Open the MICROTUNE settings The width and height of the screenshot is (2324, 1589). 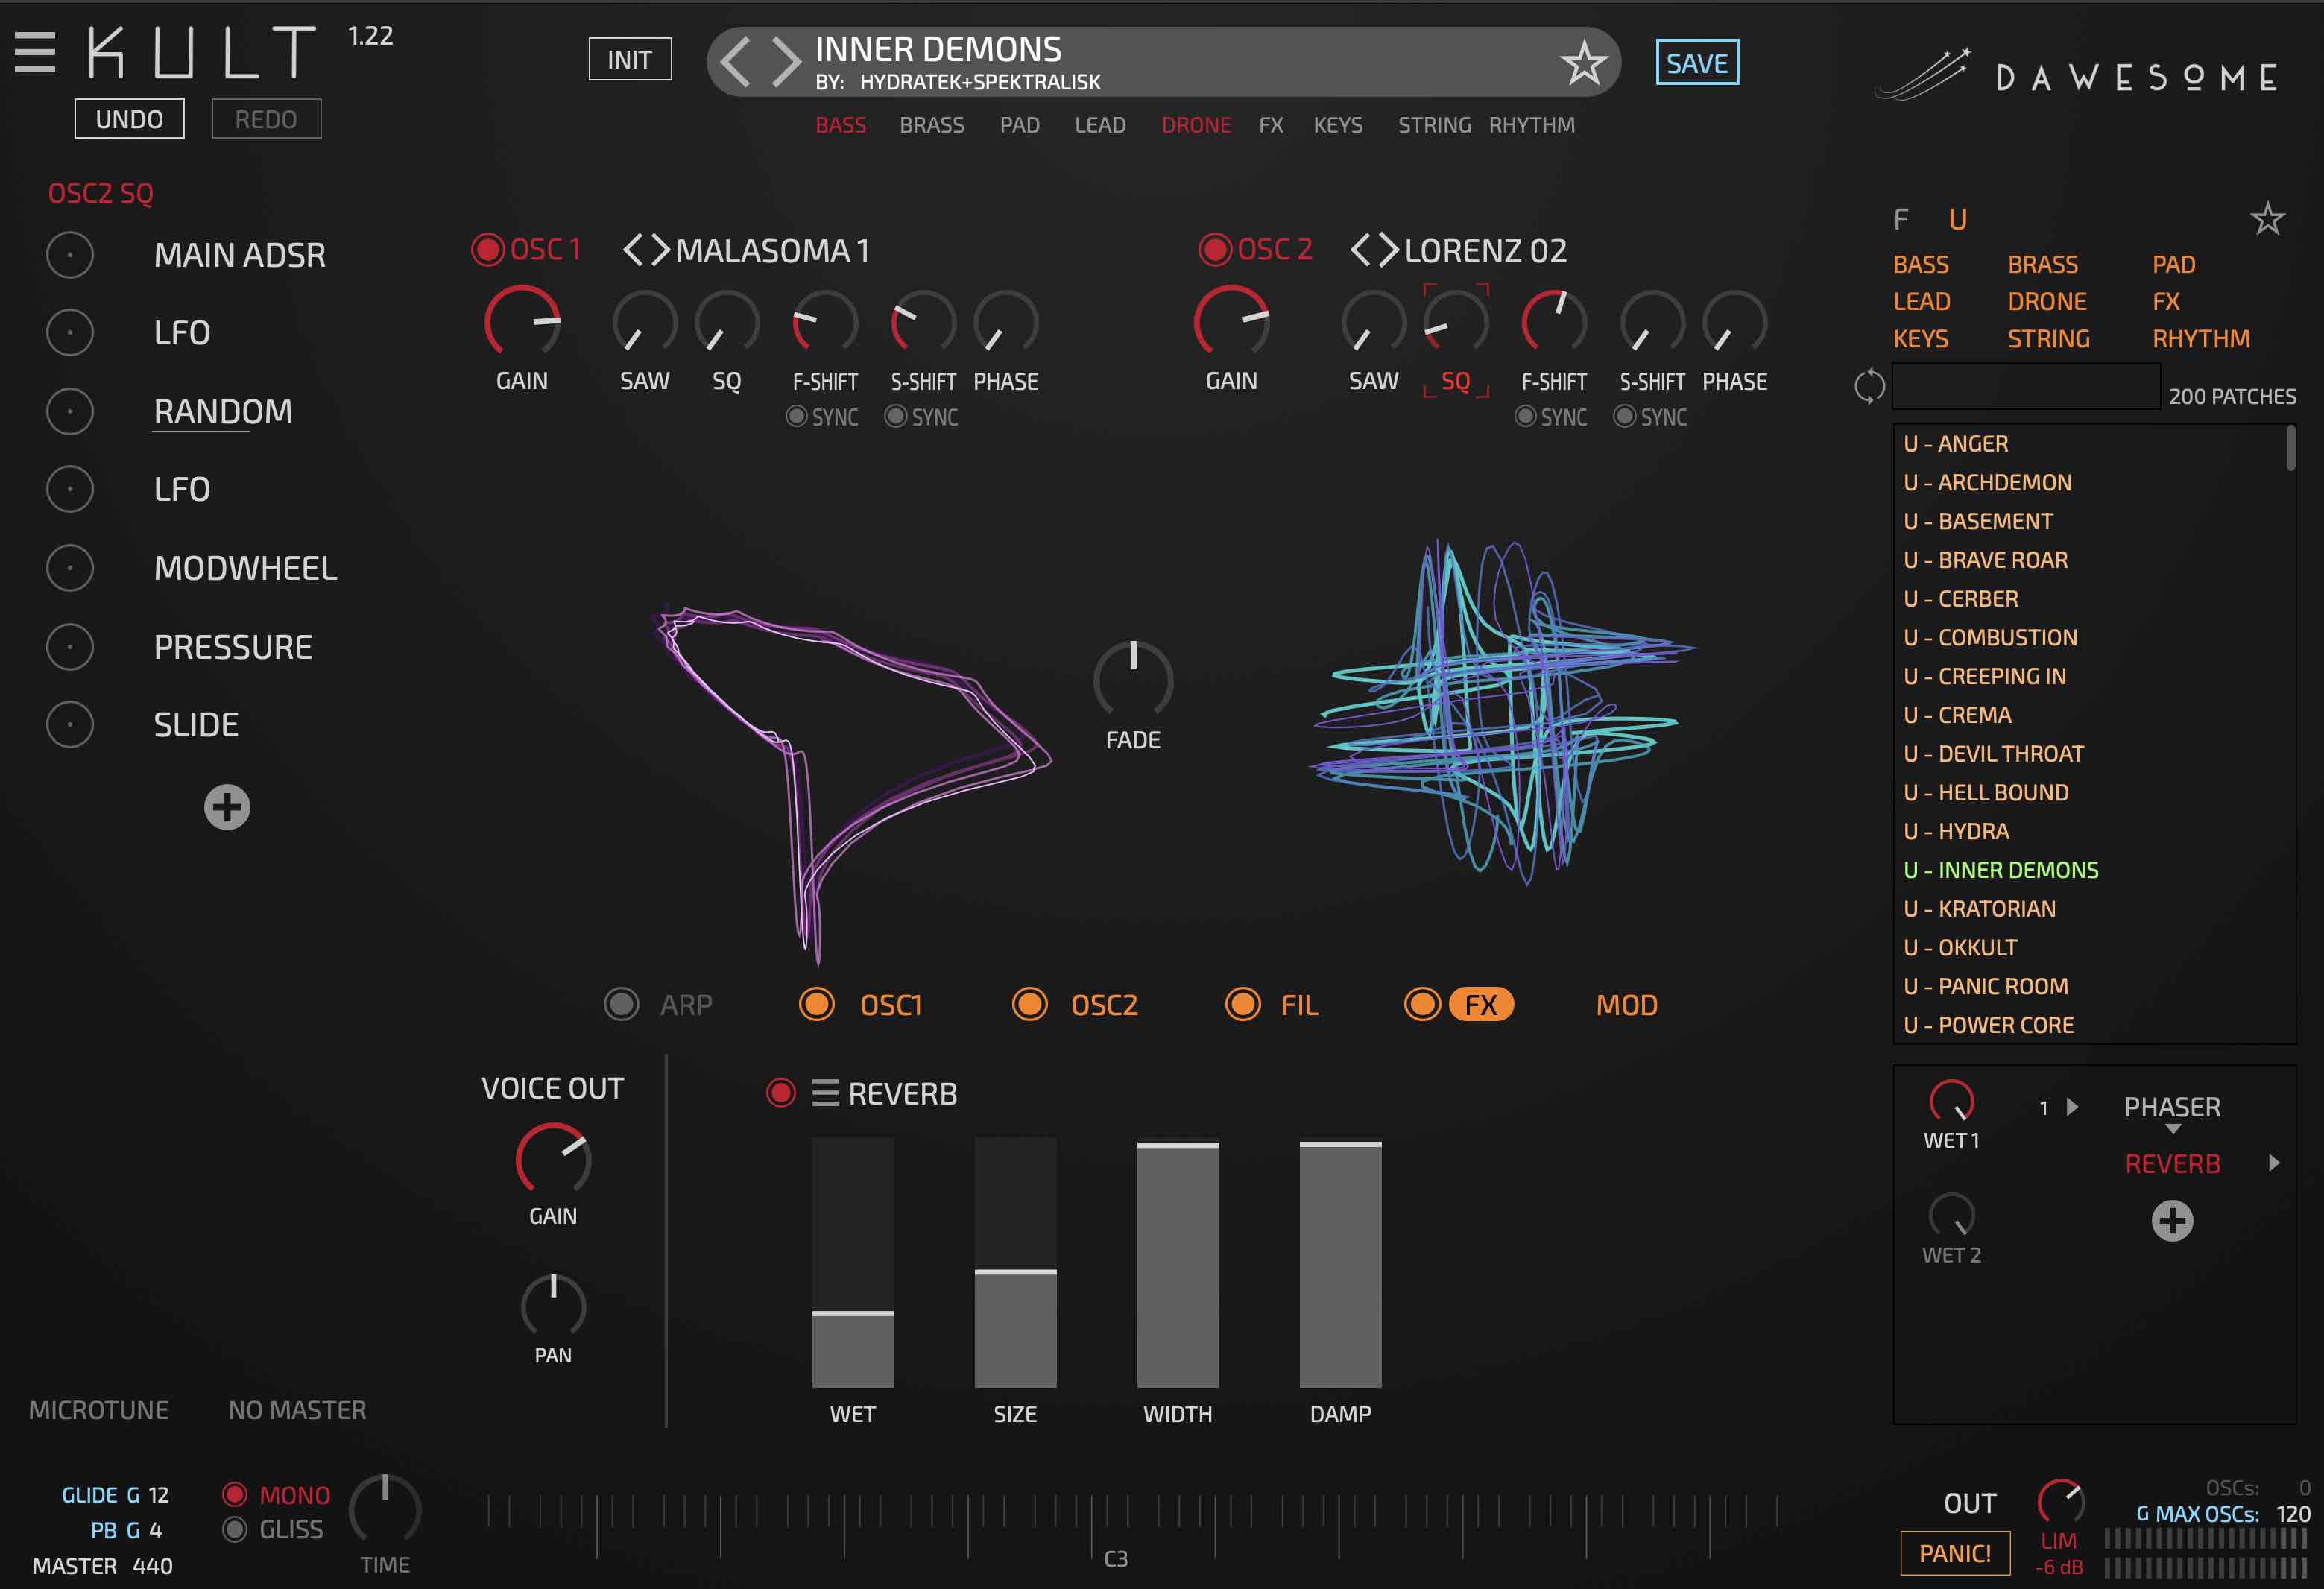pos(99,1410)
